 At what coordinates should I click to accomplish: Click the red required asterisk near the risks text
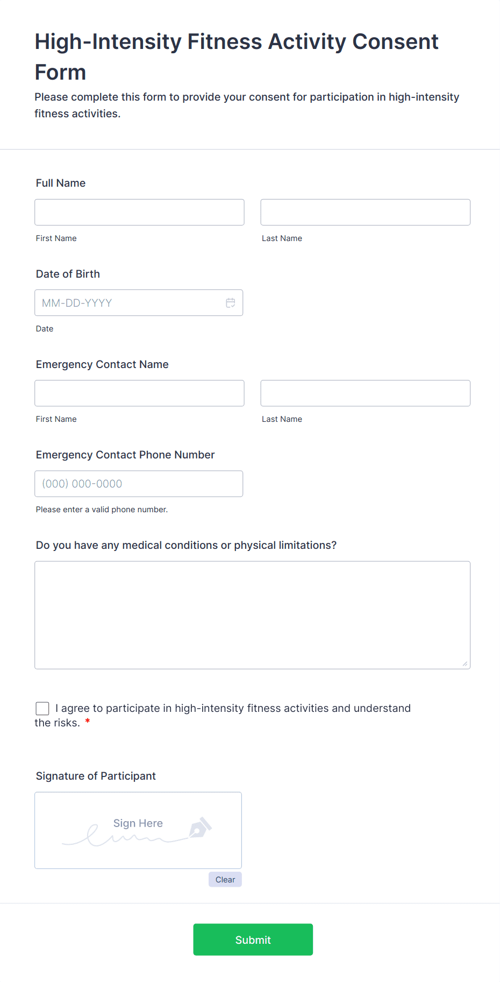(87, 723)
